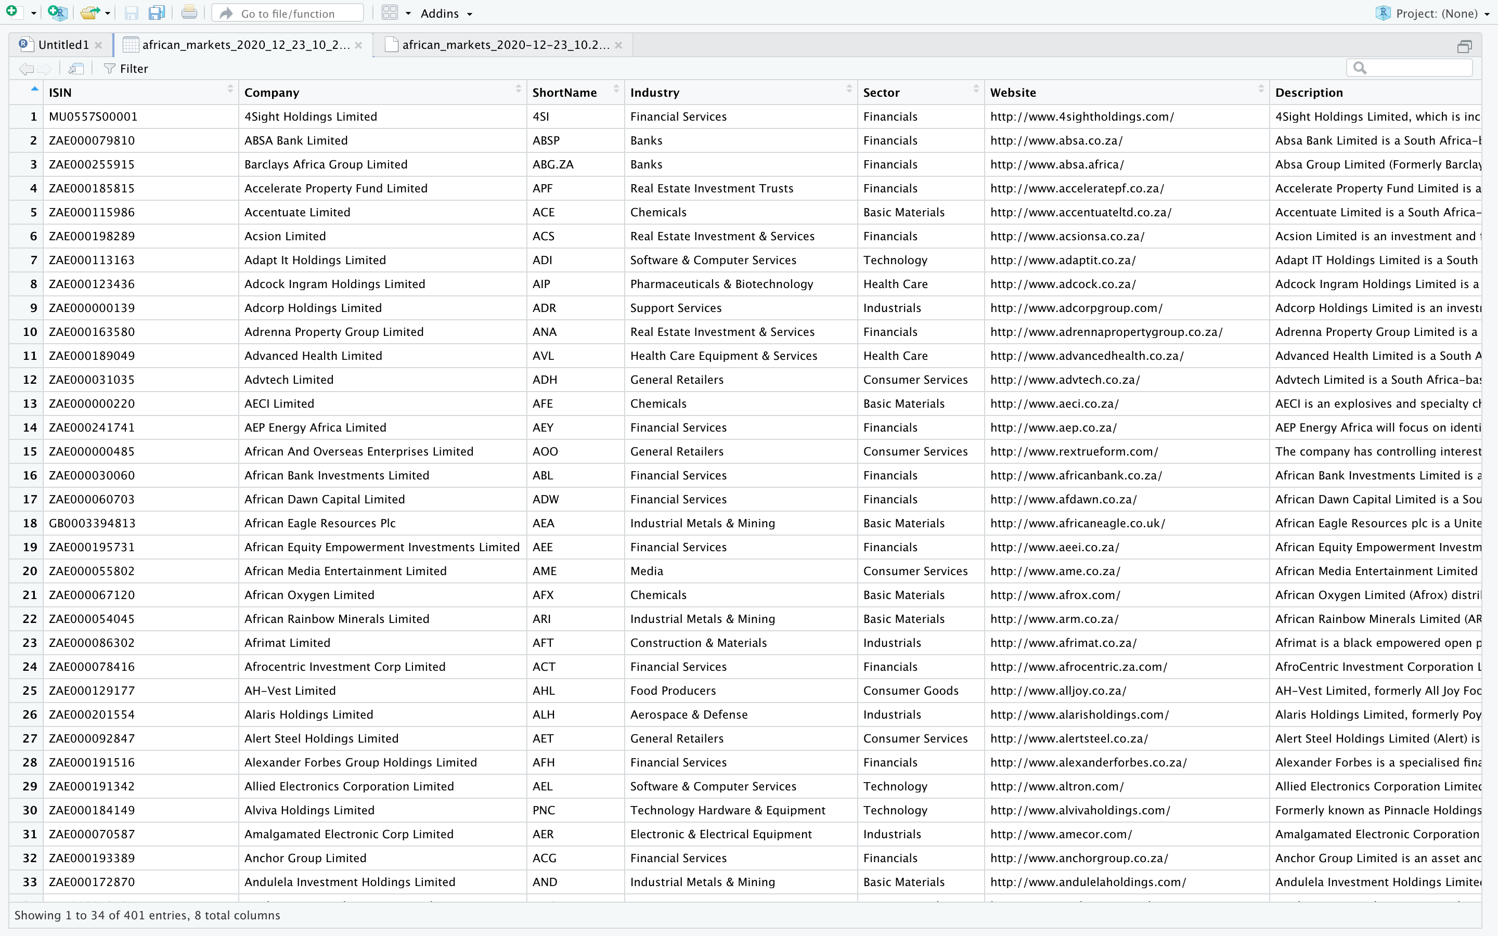Click the workspace panes grid icon
This screenshot has height=936, width=1498.
[x=390, y=12]
